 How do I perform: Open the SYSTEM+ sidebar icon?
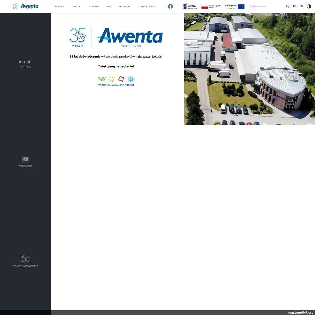(25, 62)
